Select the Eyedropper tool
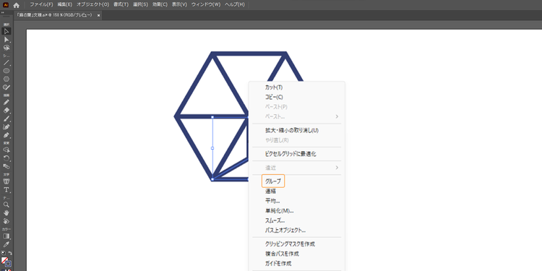 pos(7,244)
